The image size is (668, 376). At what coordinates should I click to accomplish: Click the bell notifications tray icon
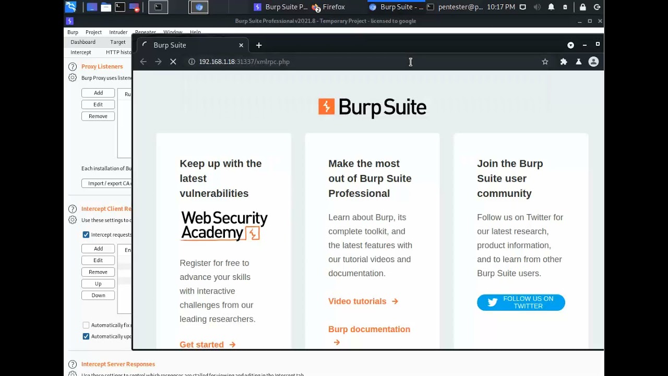coord(551,7)
